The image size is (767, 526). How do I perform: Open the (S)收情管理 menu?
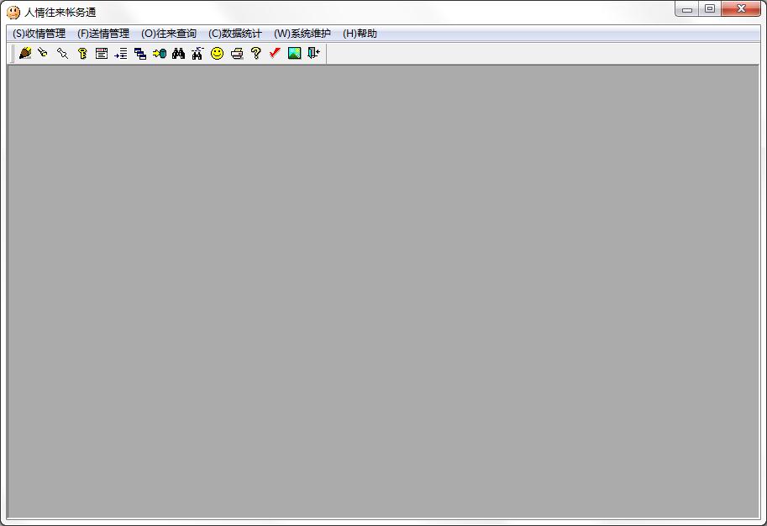tap(39, 34)
